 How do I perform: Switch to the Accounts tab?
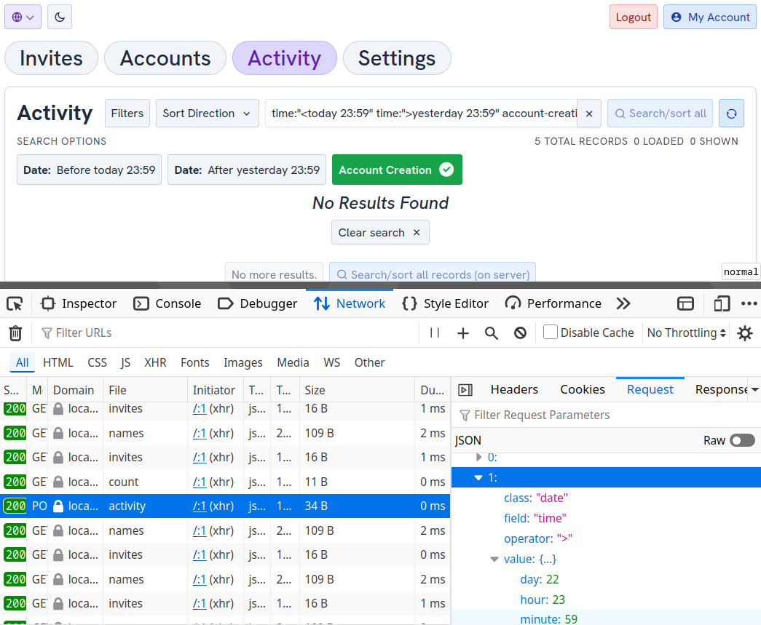(165, 57)
